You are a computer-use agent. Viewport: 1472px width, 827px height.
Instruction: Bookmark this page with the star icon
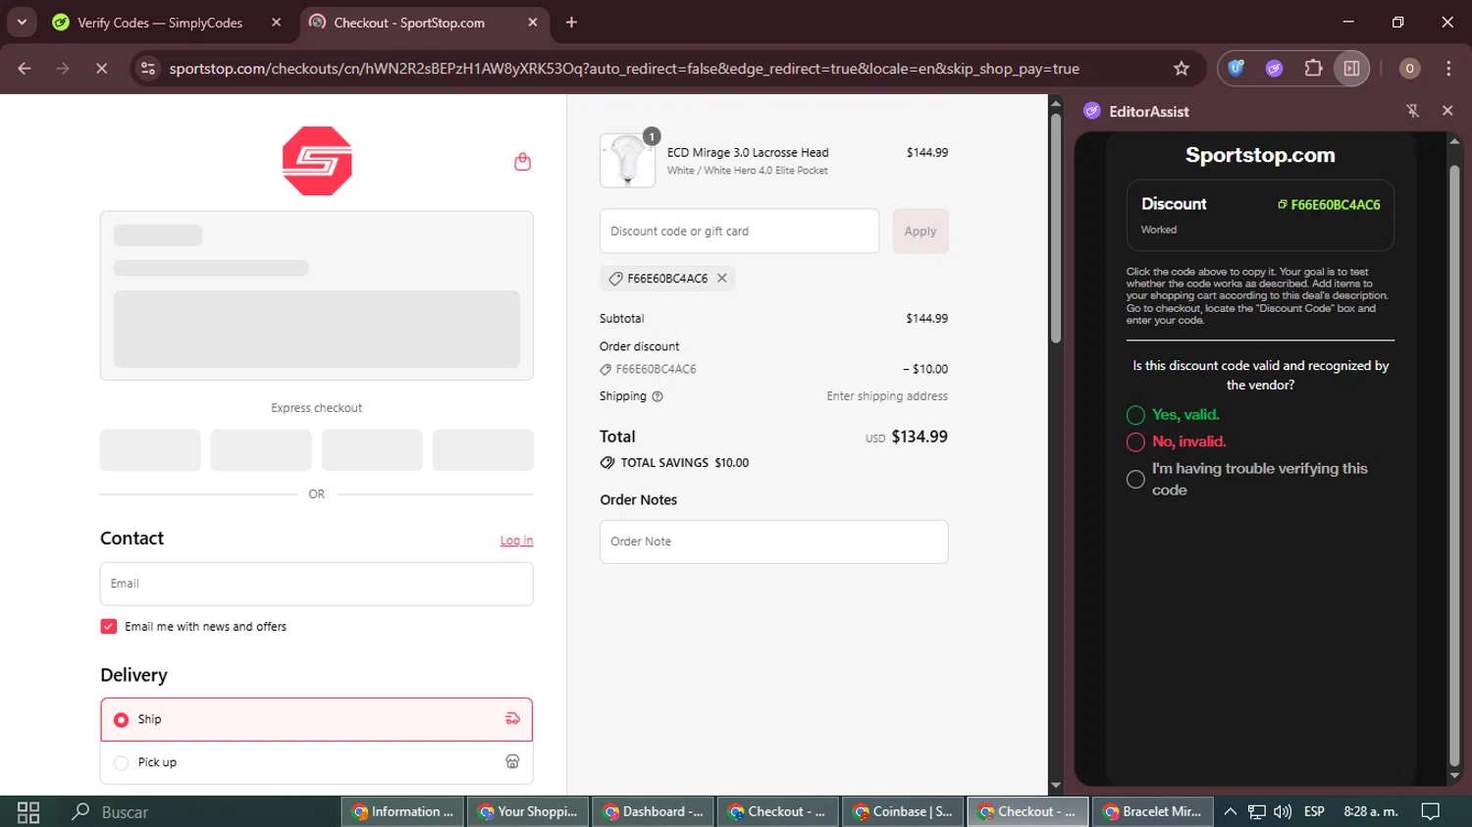pos(1182,69)
